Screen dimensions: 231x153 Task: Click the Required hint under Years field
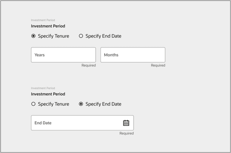point(89,65)
